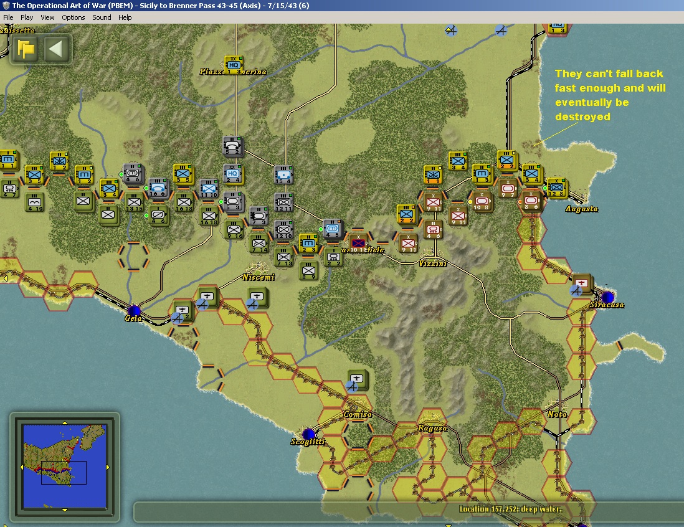Click the Niscemi town label
684x527 pixels.
pos(259,277)
